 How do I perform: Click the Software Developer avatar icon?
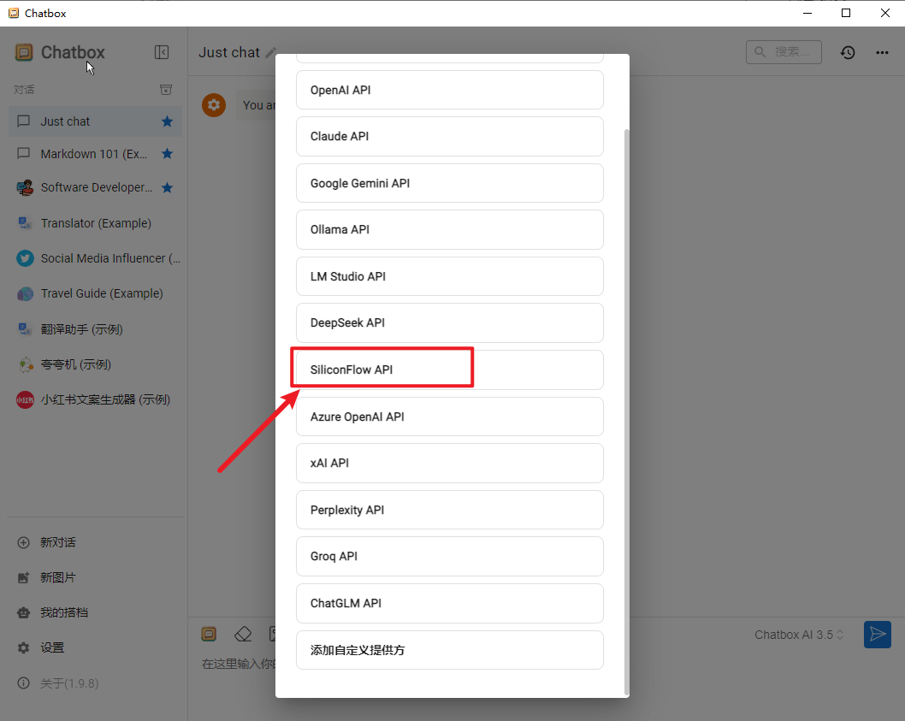[25, 187]
